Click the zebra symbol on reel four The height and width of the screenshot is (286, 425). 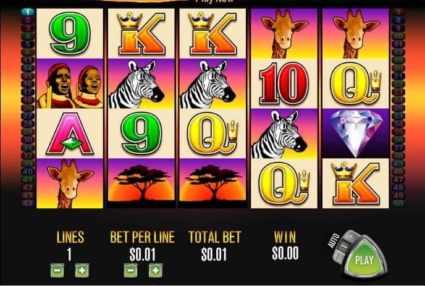(284, 133)
